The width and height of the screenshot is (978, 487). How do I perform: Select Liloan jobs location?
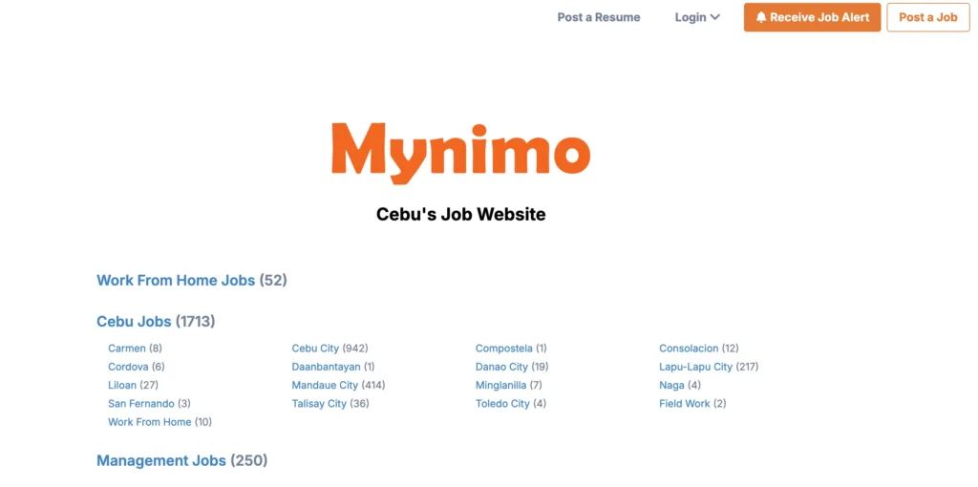point(121,386)
